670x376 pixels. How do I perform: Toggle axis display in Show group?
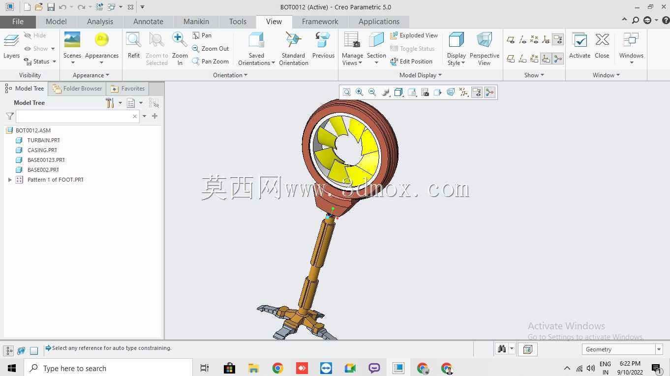522,39
